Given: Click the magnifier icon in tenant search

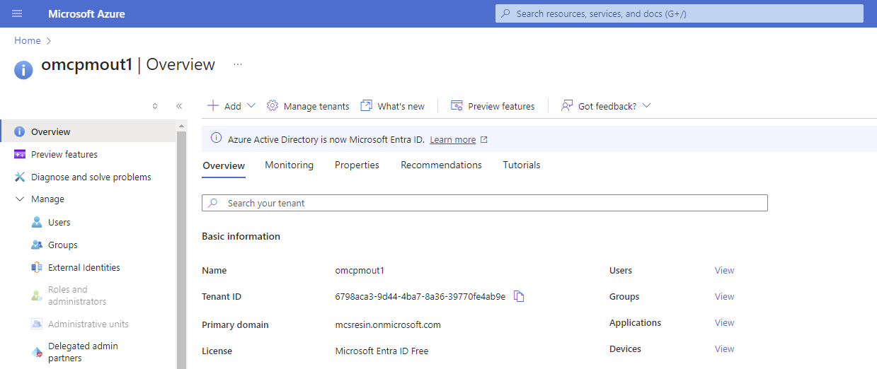Looking at the screenshot, I should tap(212, 203).
